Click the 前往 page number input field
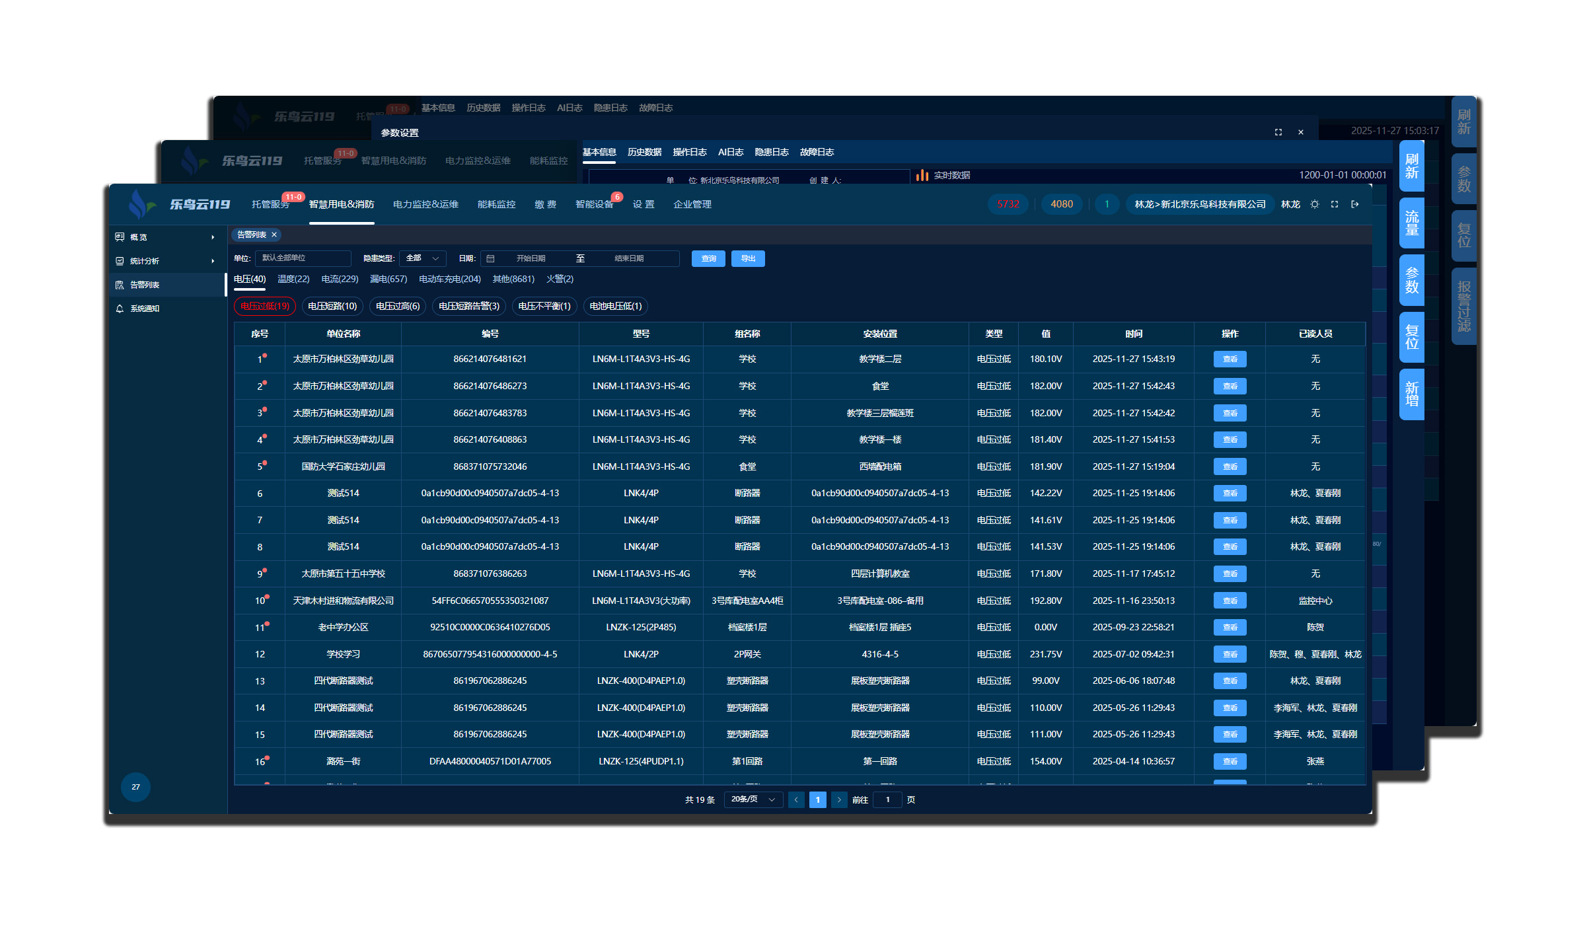Screen dimensions: 1585x925 pyautogui.click(x=887, y=799)
